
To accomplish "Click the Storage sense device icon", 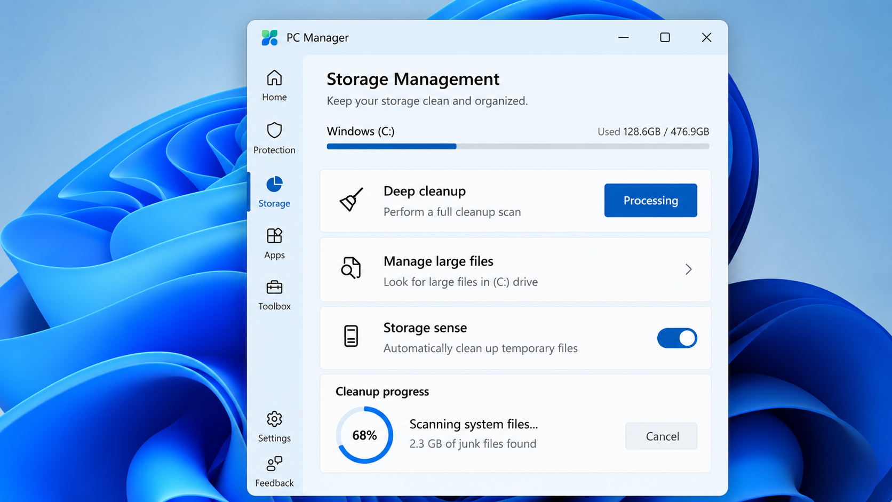I will [x=351, y=336].
